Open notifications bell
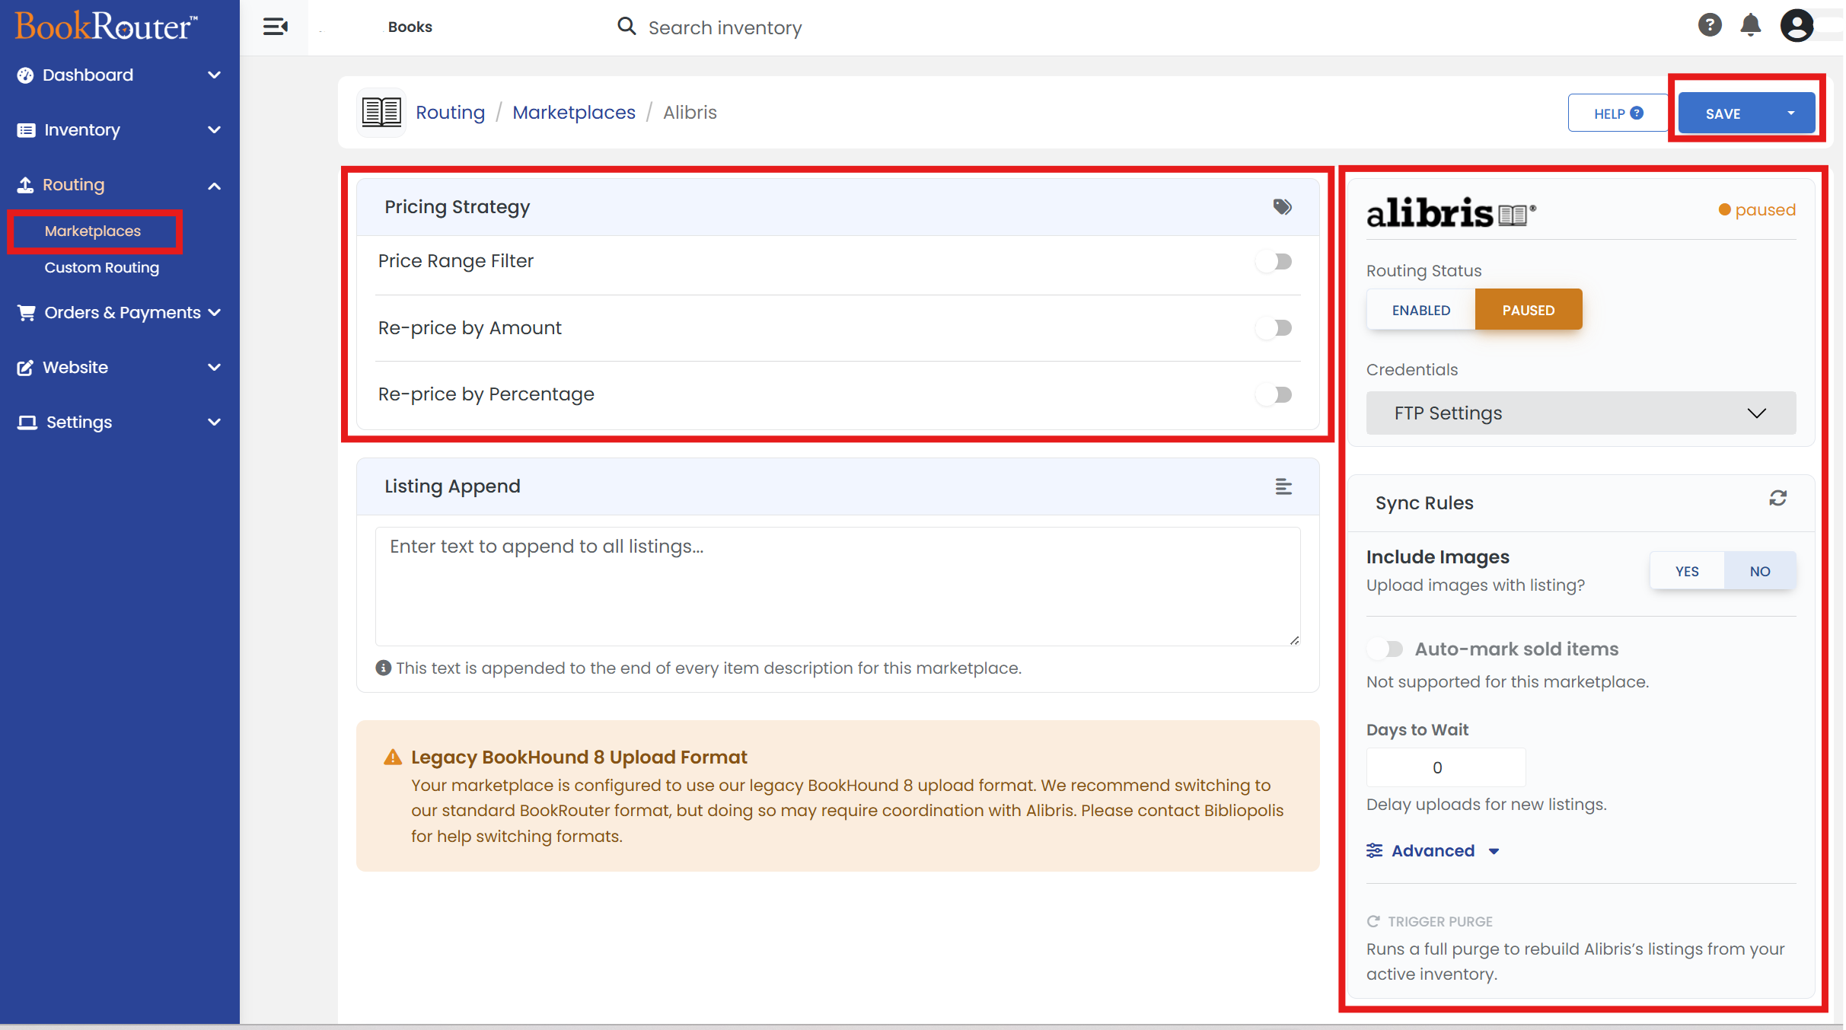Image resolution: width=1846 pixels, height=1030 pixels. (x=1751, y=25)
